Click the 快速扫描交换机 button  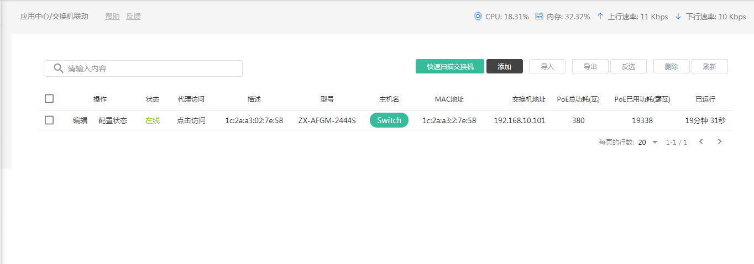click(450, 66)
